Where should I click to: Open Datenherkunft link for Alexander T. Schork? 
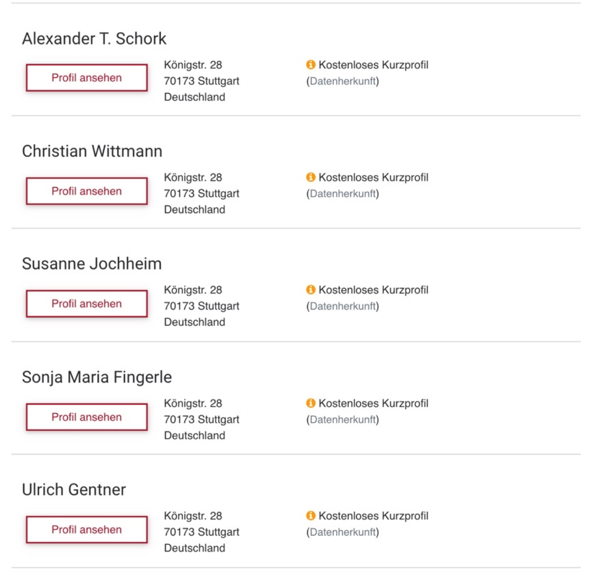coord(342,81)
